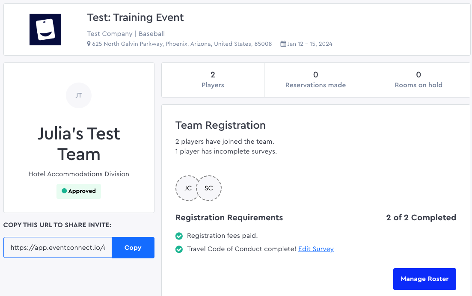Image resolution: width=472 pixels, height=296 pixels.
Task: Click the EventConnect smiley logo
Action: pos(45,30)
